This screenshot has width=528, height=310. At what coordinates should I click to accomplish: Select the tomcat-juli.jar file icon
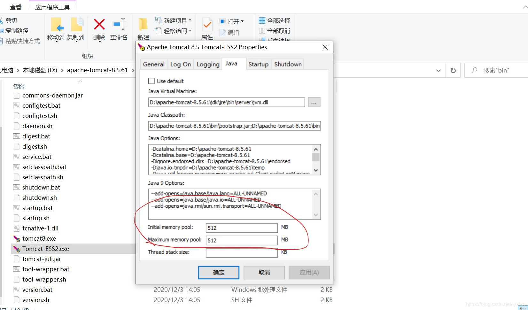pyautogui.click(x=17, y=259)
